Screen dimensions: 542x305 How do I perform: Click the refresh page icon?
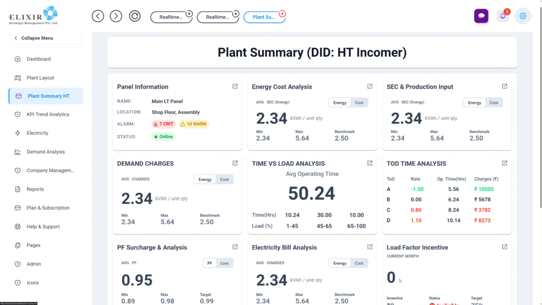(135, 16)
